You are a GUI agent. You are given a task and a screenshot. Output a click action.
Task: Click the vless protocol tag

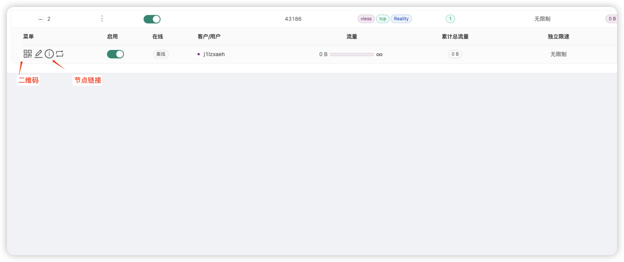point(366,19)
